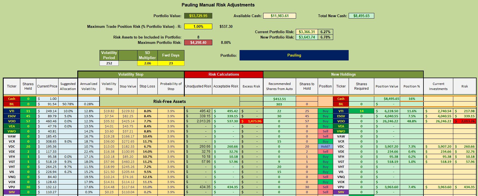Click the Cash recommended value $412.51

279,99
